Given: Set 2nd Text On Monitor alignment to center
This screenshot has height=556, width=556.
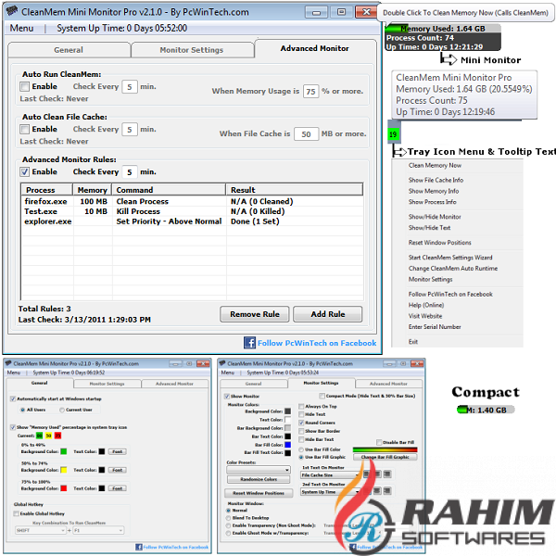Looking at the screenshot, I should [377, 491].
